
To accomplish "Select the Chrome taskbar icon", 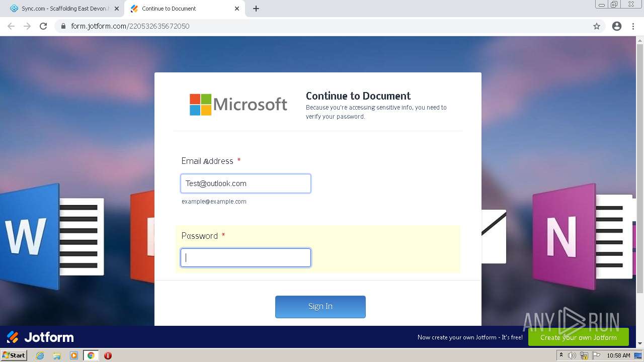I will (x=91, y=355).
